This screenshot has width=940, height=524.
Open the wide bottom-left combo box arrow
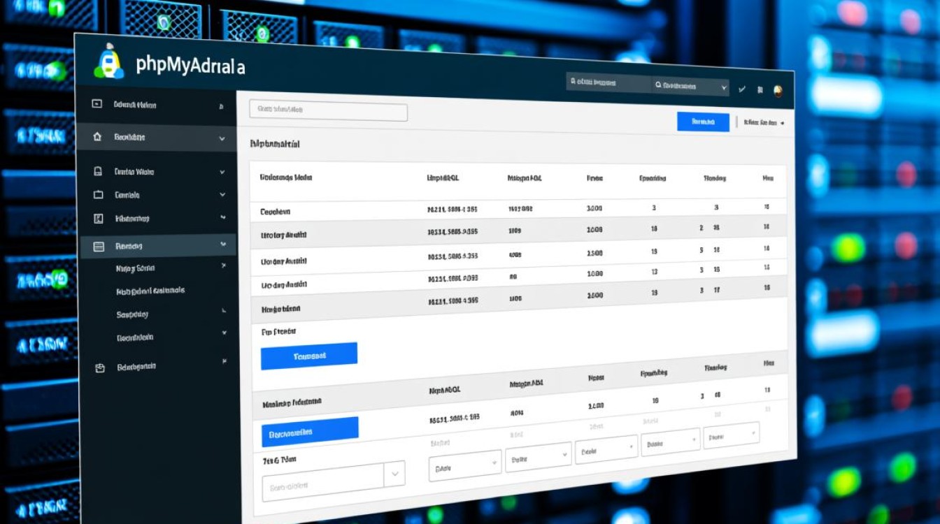click(x=394, y=474)
